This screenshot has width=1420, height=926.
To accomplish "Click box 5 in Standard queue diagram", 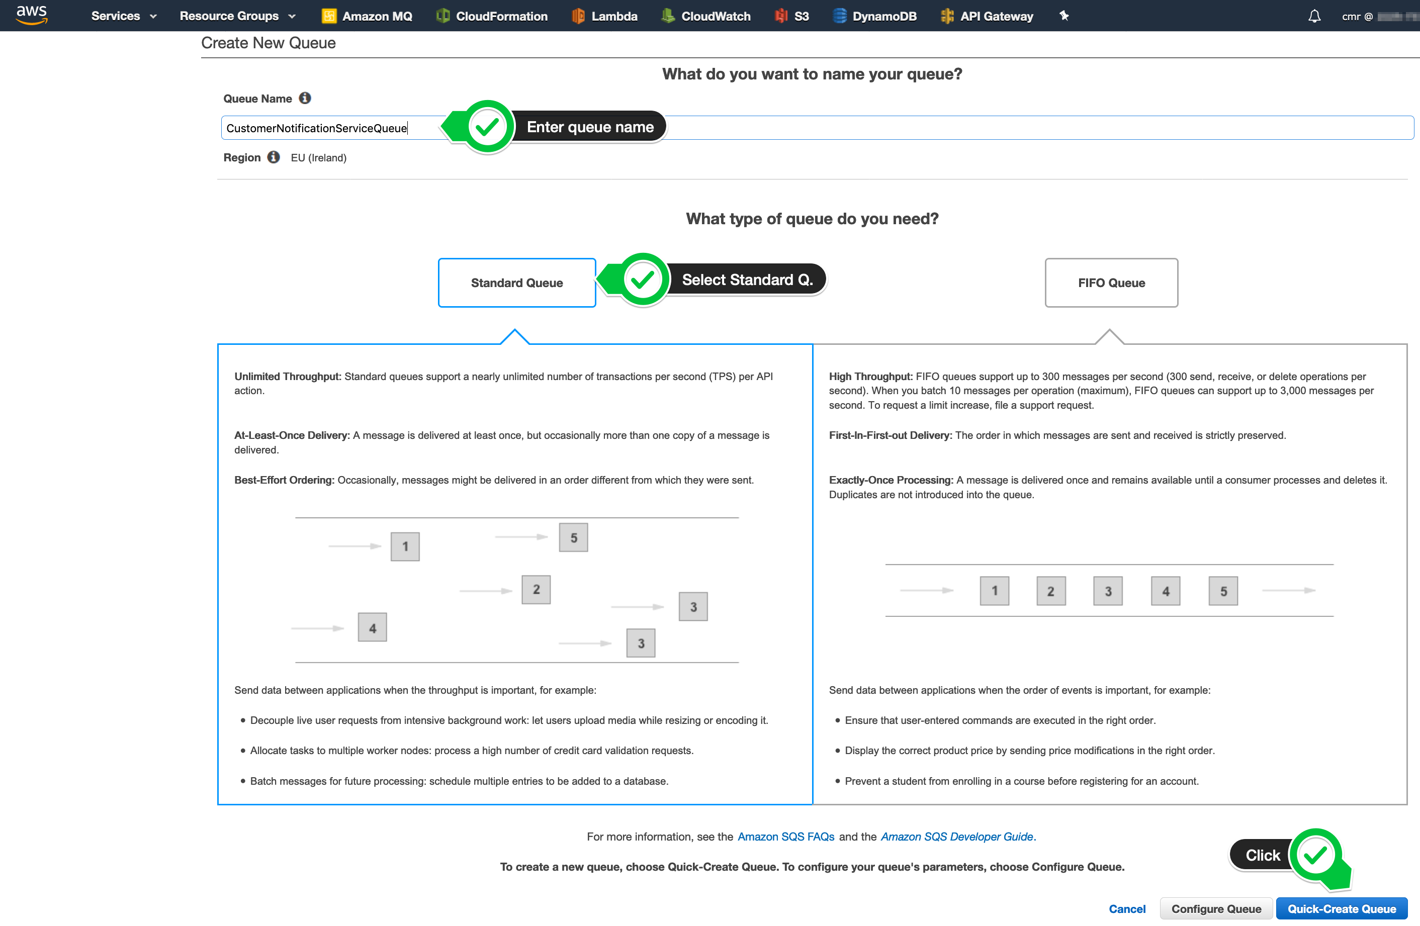I will (x=573, y=537).
